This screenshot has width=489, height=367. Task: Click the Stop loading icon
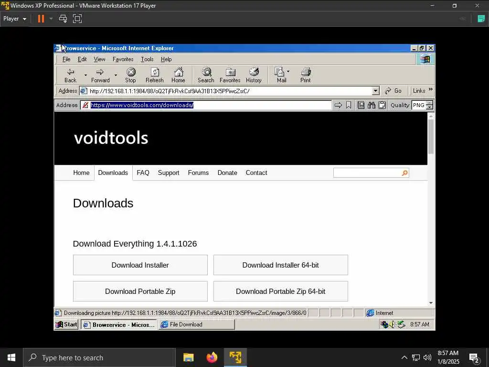131,72
